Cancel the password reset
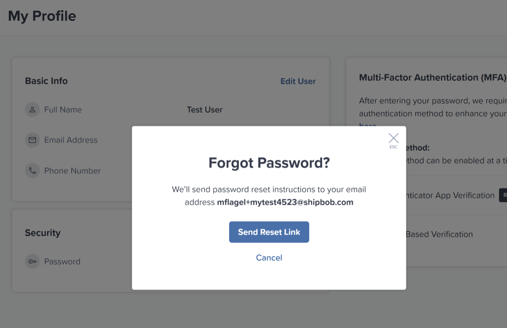Image resolution: width=507 pixels, height=328 pixels. click(x=269, y=258)
